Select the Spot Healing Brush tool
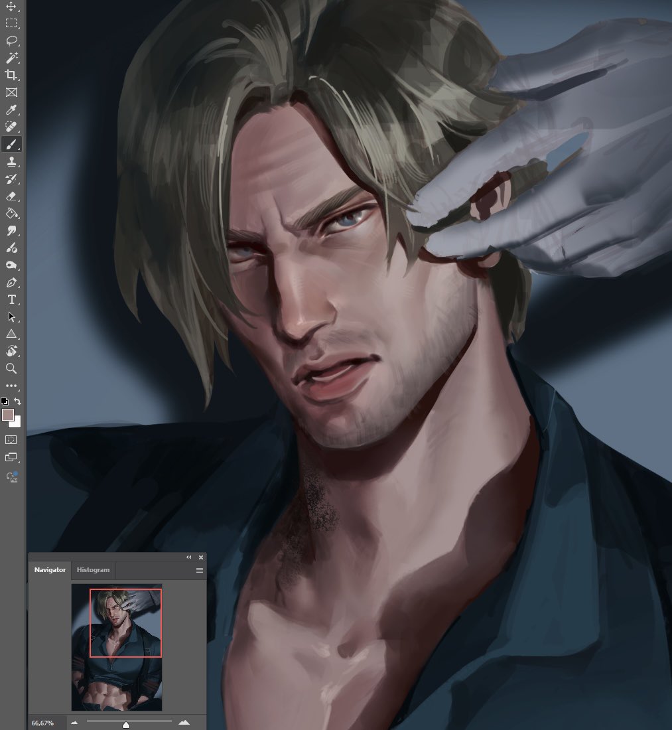This screenshot has width=672, height=730. [11, 127]
